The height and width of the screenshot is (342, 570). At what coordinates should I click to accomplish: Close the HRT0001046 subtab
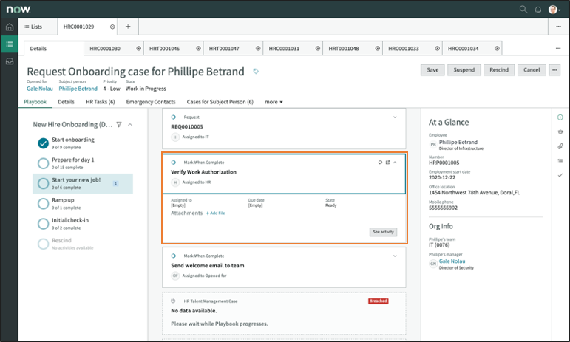198,48
